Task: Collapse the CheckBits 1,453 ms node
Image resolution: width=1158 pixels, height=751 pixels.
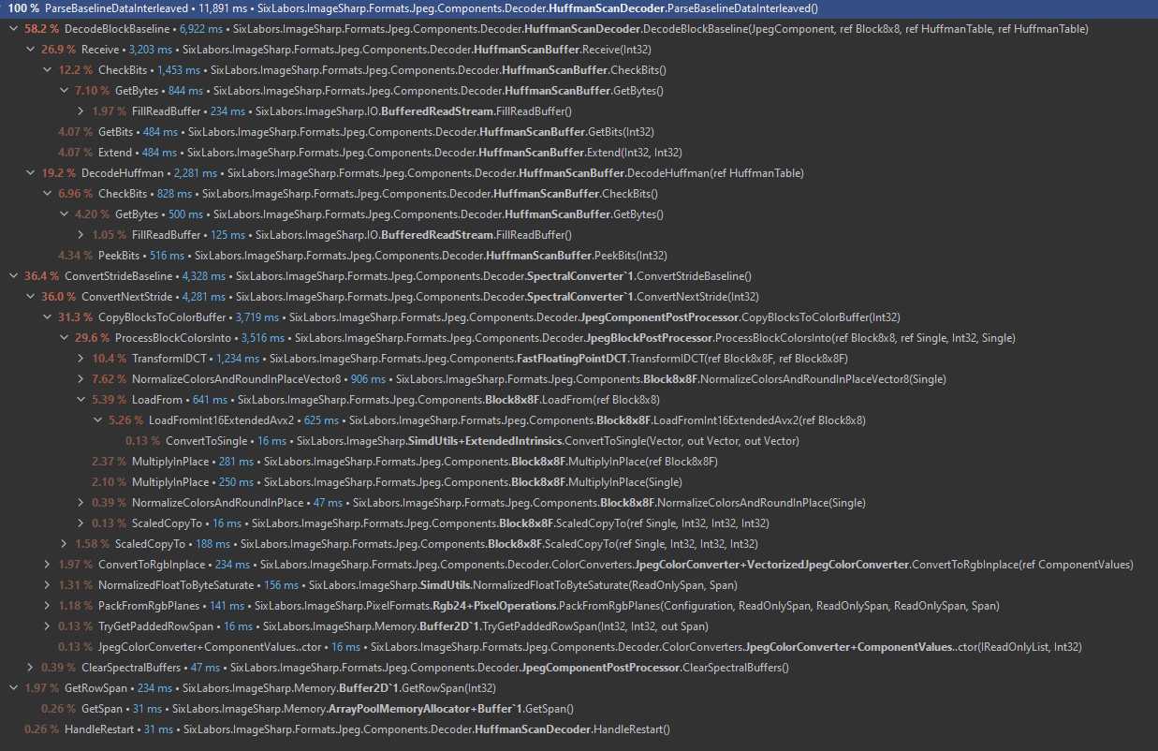Action: click(47, 70)
